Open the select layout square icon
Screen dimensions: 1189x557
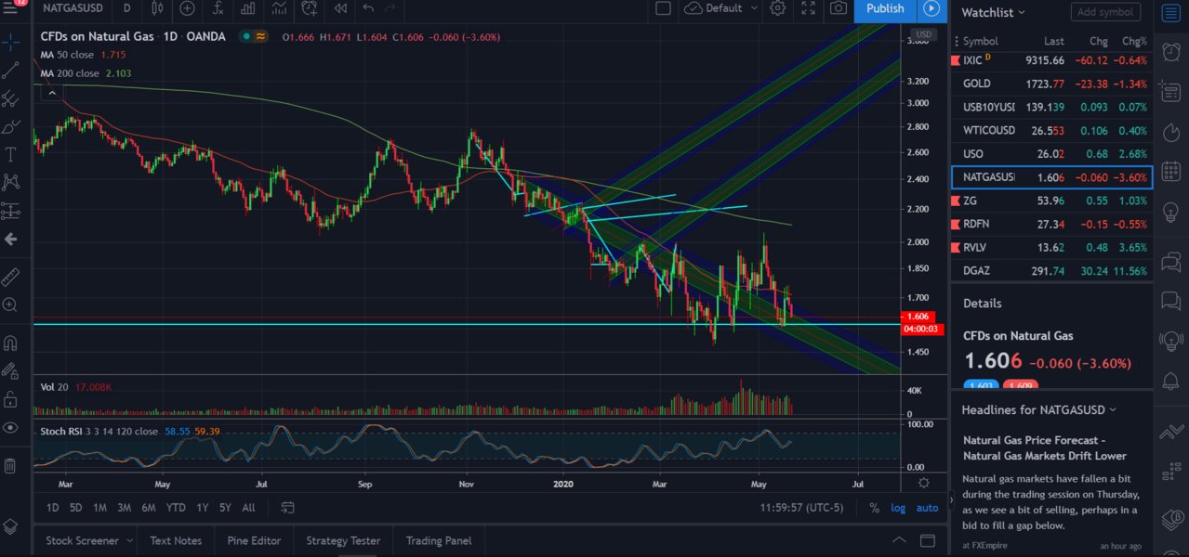click(663, 8)
